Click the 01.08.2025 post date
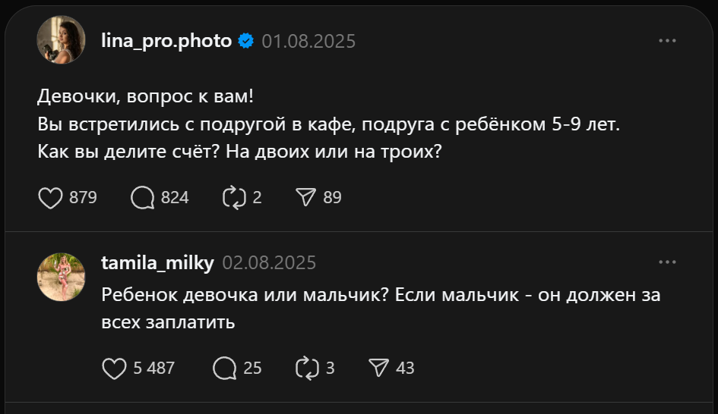The image size is (718, 414). 308,41
